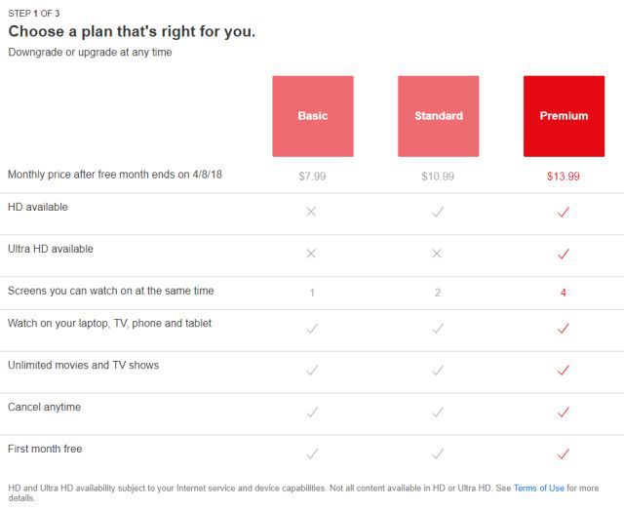Click the Premium Cancel anytime checkmark

coord(564,412)
